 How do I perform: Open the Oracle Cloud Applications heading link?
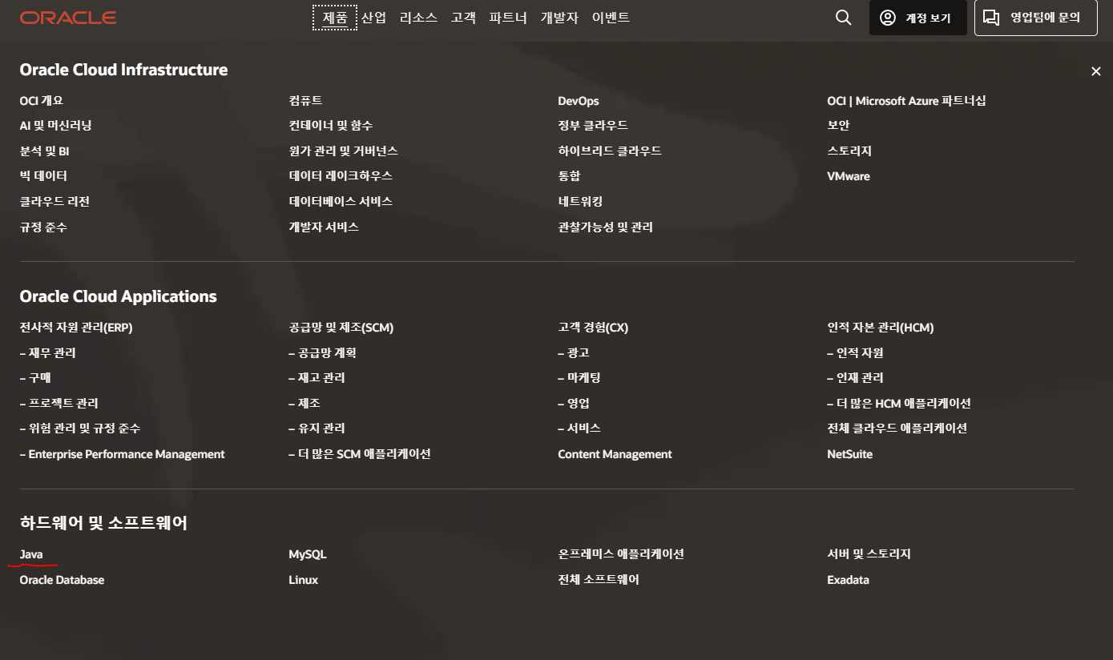tap(118, 296)
